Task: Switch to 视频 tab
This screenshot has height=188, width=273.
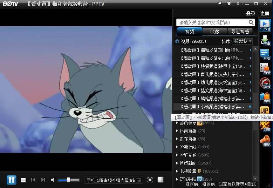Action: pyautogui.click(x=190, y=32)
